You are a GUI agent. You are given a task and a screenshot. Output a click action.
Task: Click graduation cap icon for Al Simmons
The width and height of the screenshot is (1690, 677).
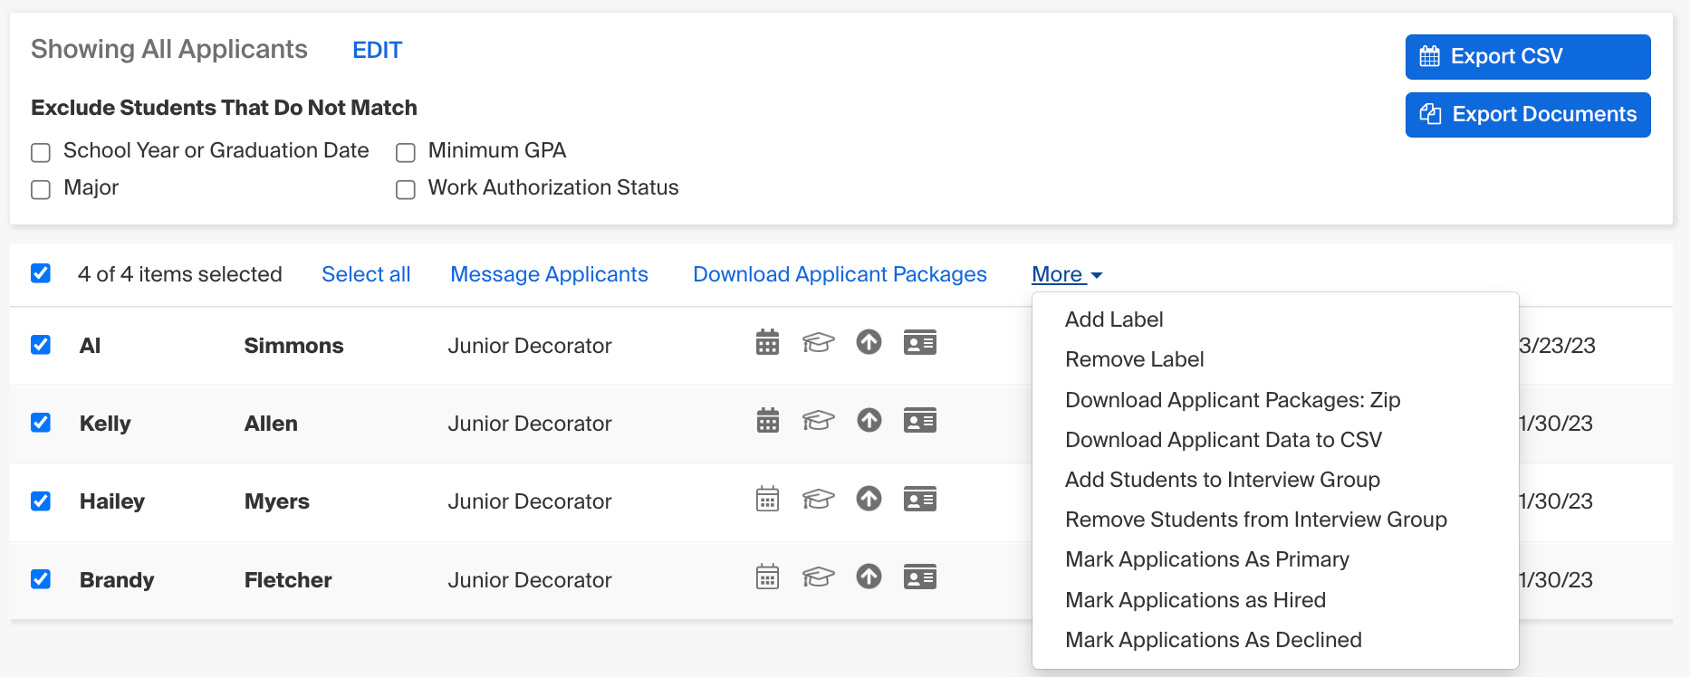click(818, 342)
